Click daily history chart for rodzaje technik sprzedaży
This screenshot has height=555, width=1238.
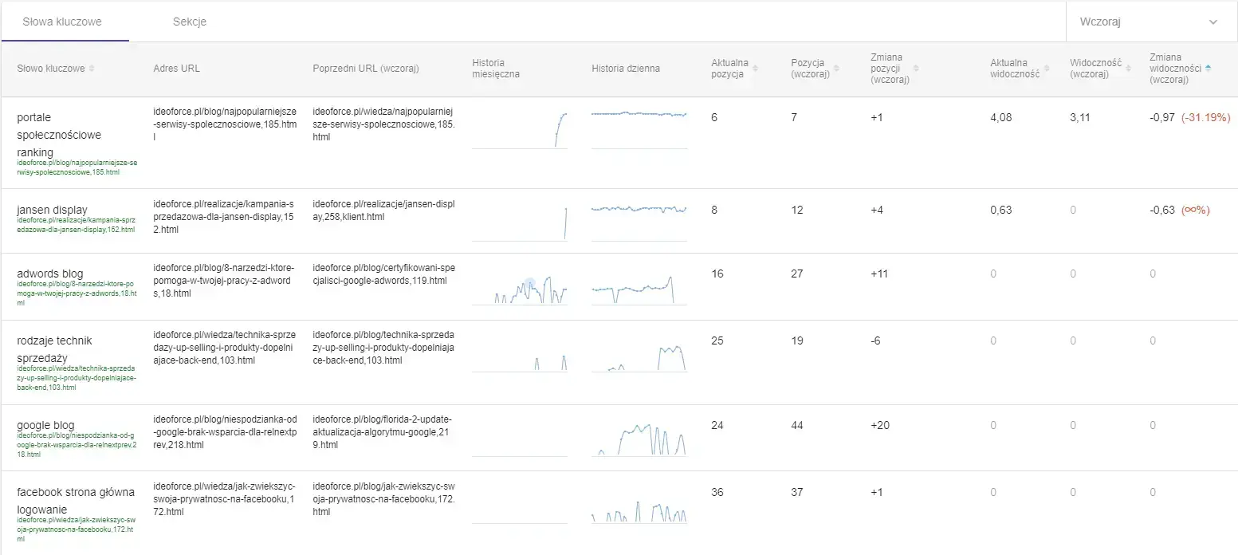(639, 357)
